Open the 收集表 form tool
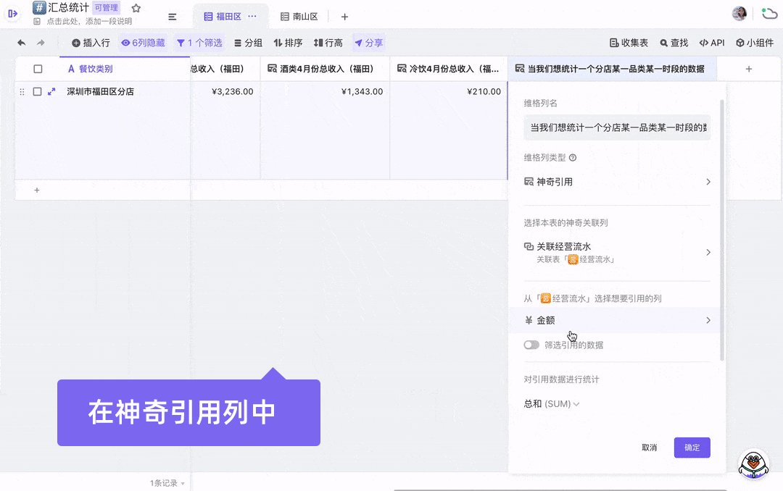 pos(629,43)
